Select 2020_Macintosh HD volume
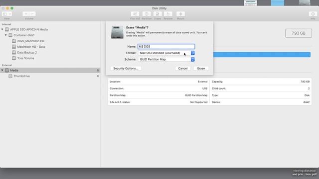319x179 pixels. point(31,41)
